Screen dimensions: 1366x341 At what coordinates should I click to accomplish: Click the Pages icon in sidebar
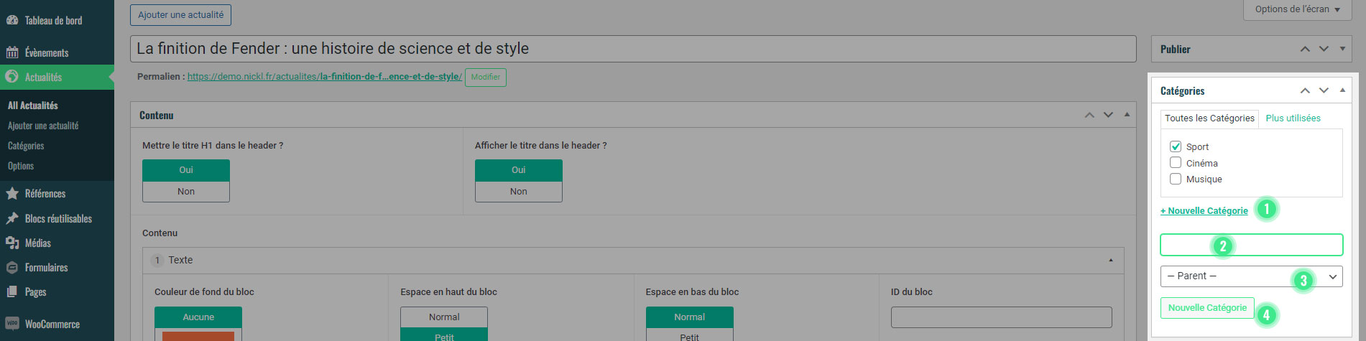pos(12,291)
